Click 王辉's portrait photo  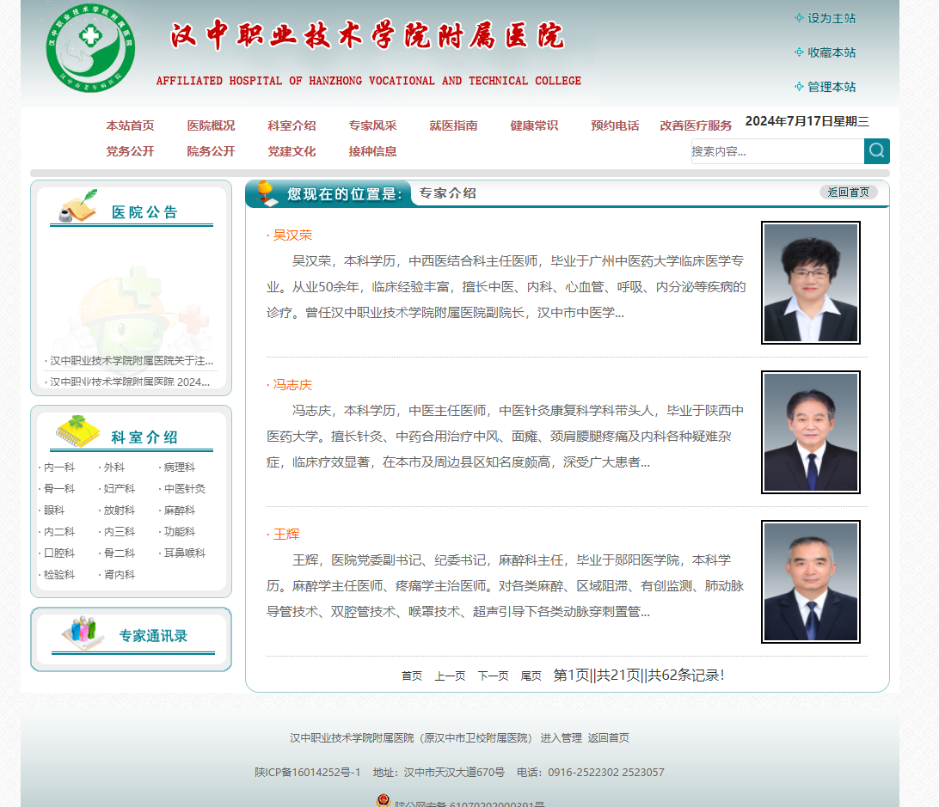pos(810,582)
